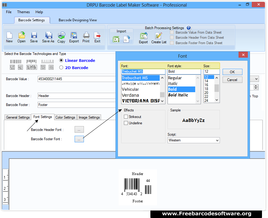Image resolution: width=268 pixels, height=218 pixels.
Task: Select the Linear Barcode radio button
Action: 61,60
